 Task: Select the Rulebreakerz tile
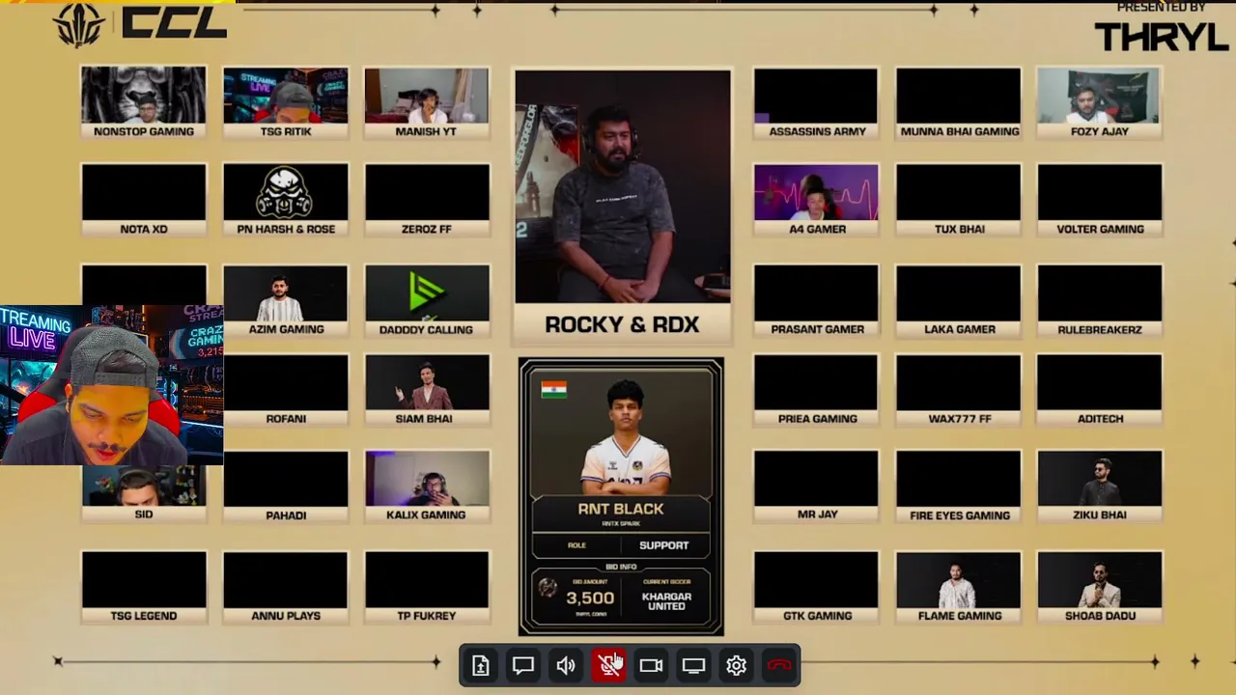click(1100, 300)
